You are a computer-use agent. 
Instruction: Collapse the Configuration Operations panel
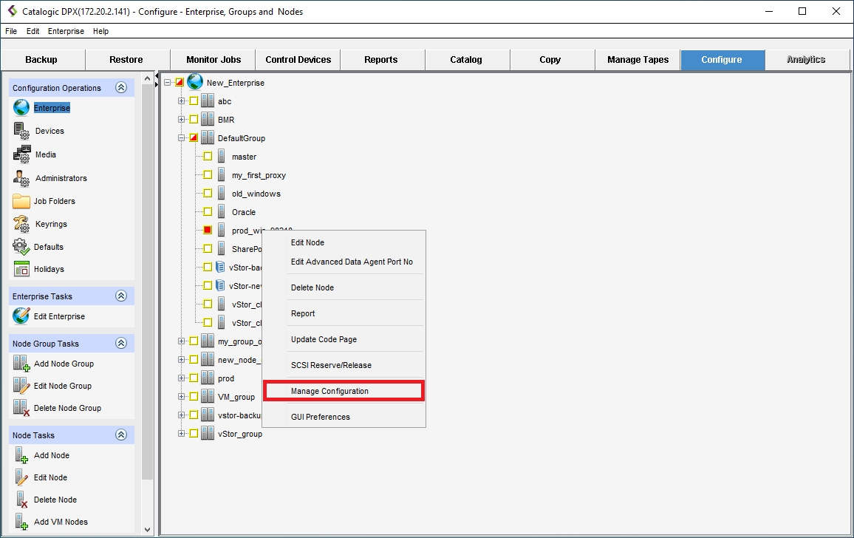121,88
